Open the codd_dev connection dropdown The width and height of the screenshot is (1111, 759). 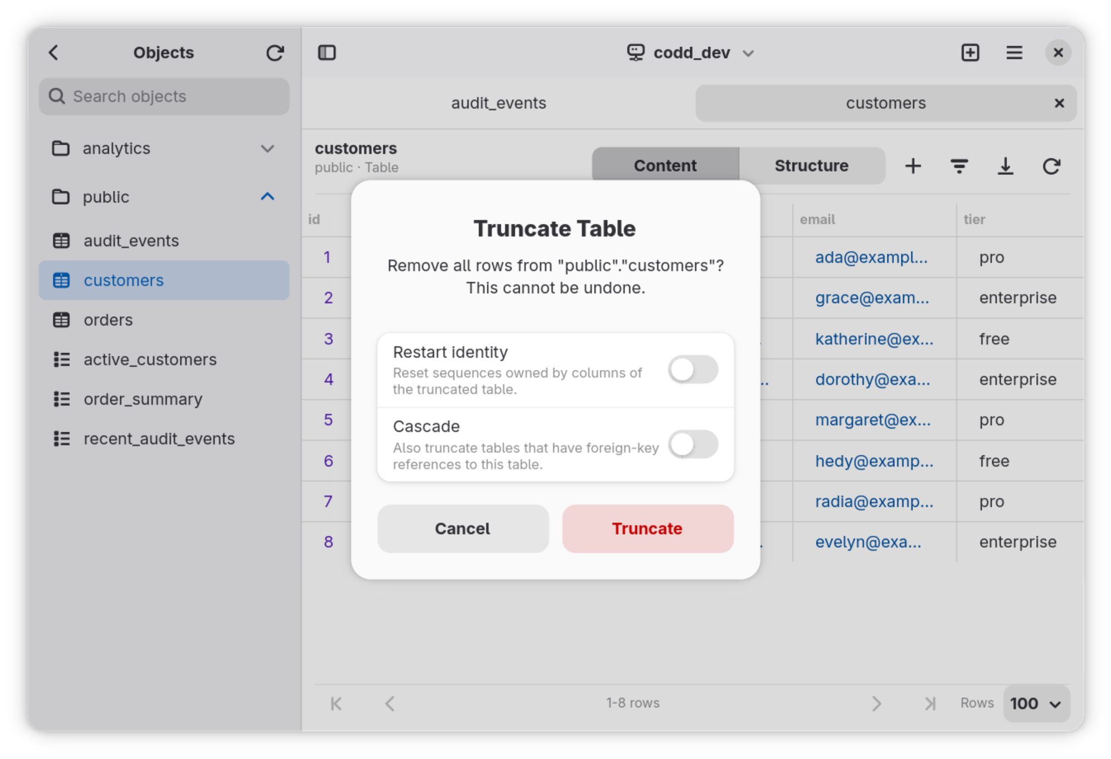691,53
